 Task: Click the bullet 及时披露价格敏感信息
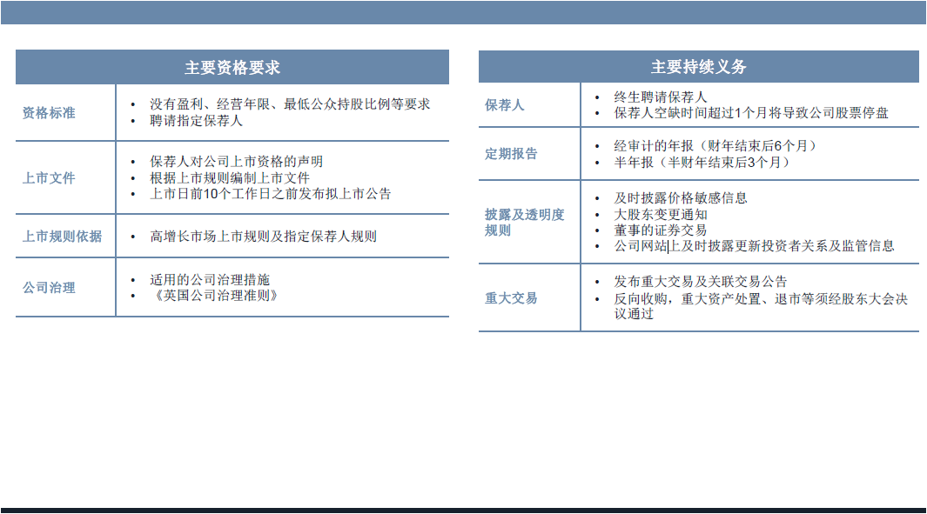click(x=681, y=198)
